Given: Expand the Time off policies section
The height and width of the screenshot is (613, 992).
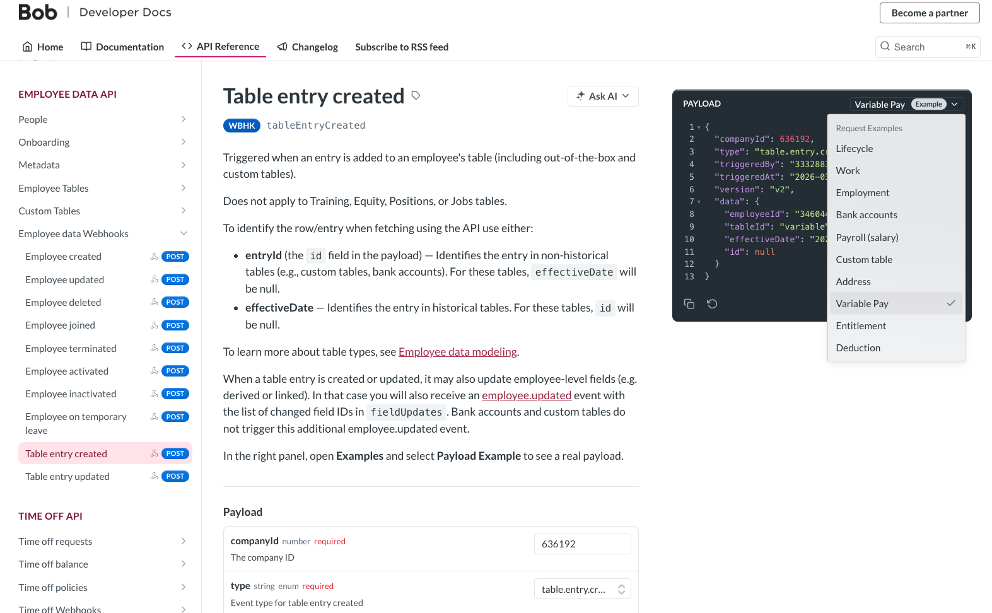Looking at the screenshot, I should pos(184,587).
